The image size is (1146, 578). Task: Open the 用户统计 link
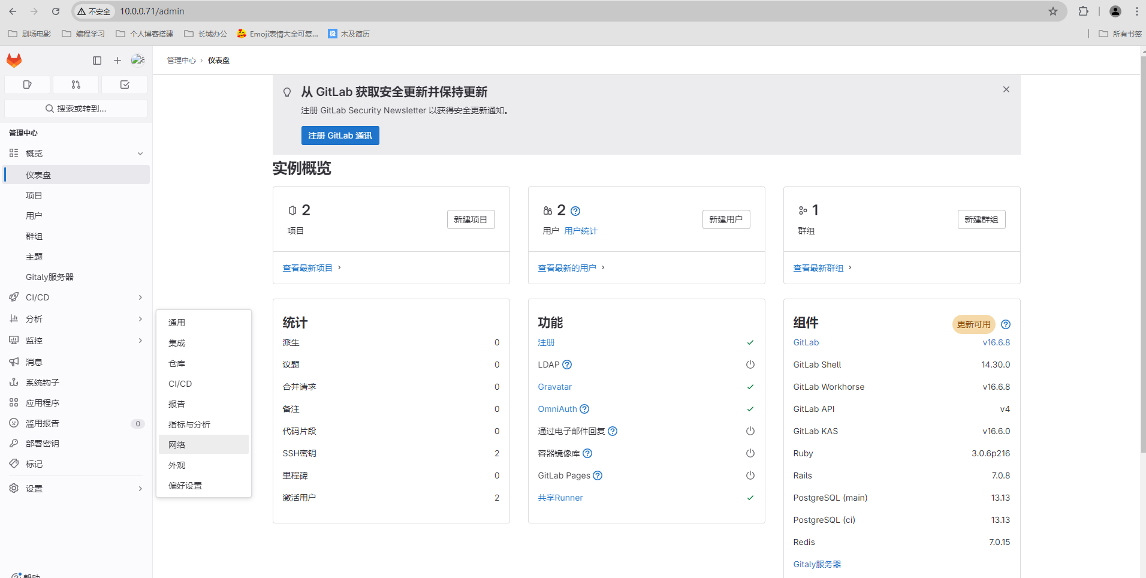tap(581, 231)
